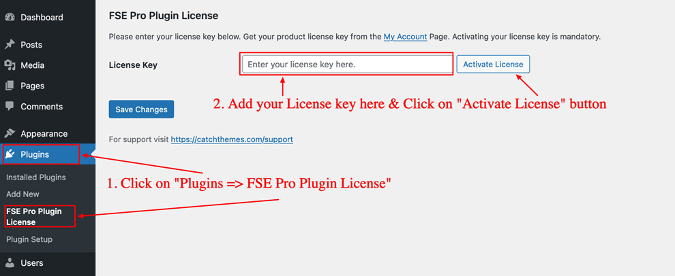Image resolution: width=675 pixels, height=276 pixels.
Task: Focus the license key input field
Action: coord(347,65)
